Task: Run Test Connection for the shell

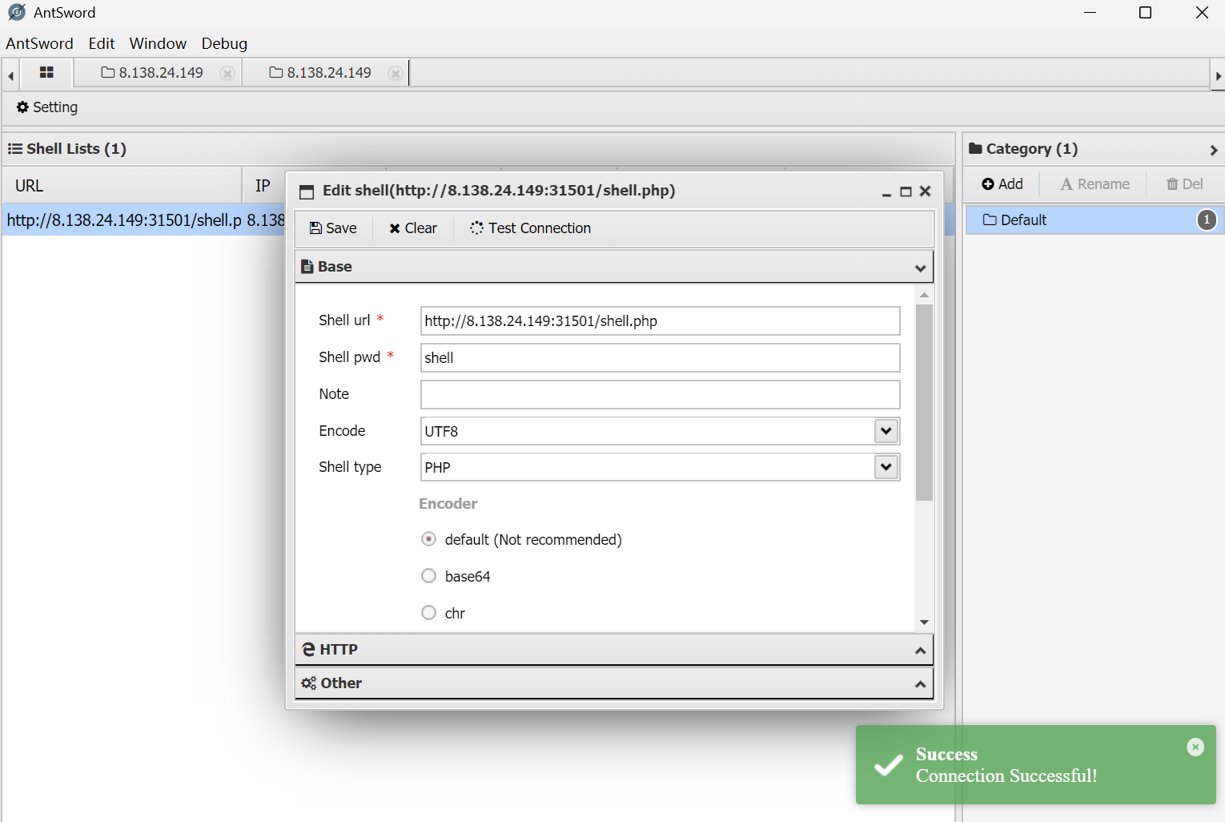Action: point(530,228)
